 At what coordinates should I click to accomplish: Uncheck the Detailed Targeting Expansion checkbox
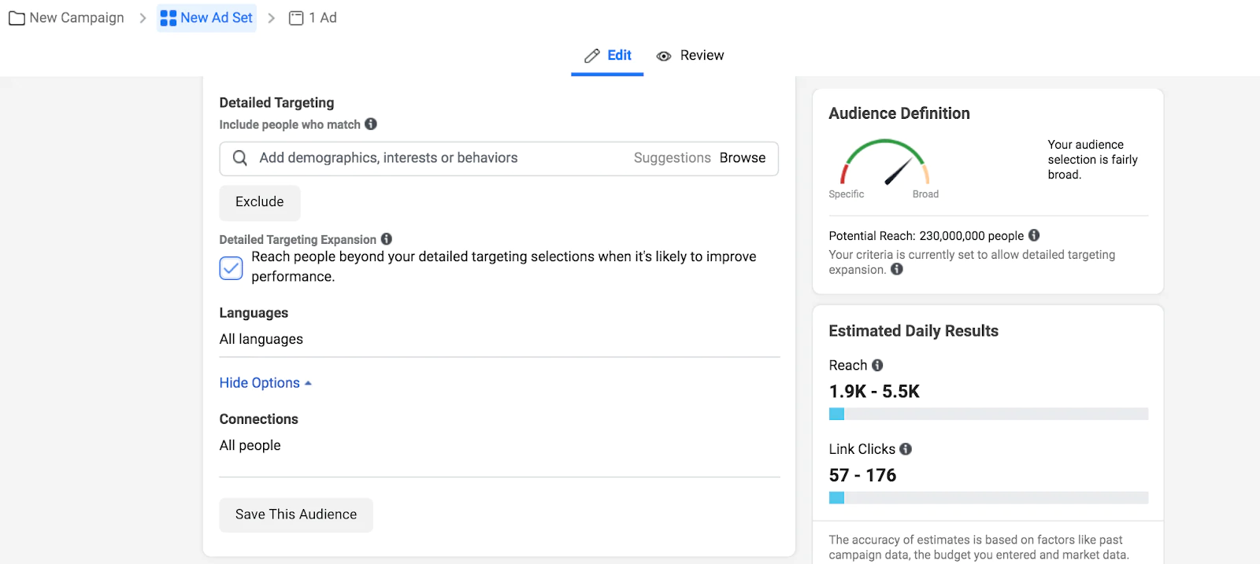point(231,268)
